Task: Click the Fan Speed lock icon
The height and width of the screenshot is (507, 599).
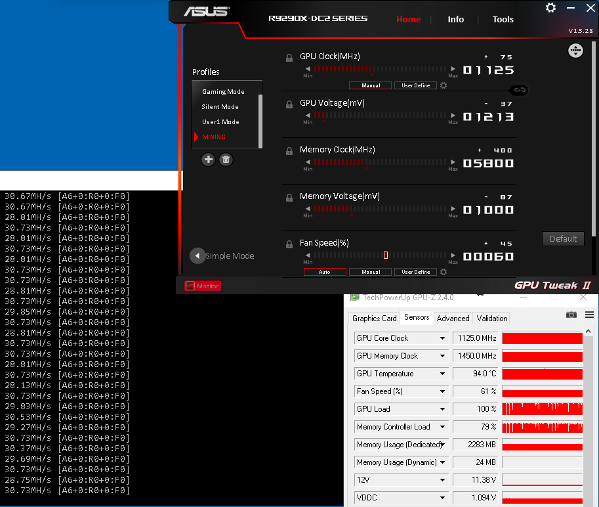Action: click(289, 244)
